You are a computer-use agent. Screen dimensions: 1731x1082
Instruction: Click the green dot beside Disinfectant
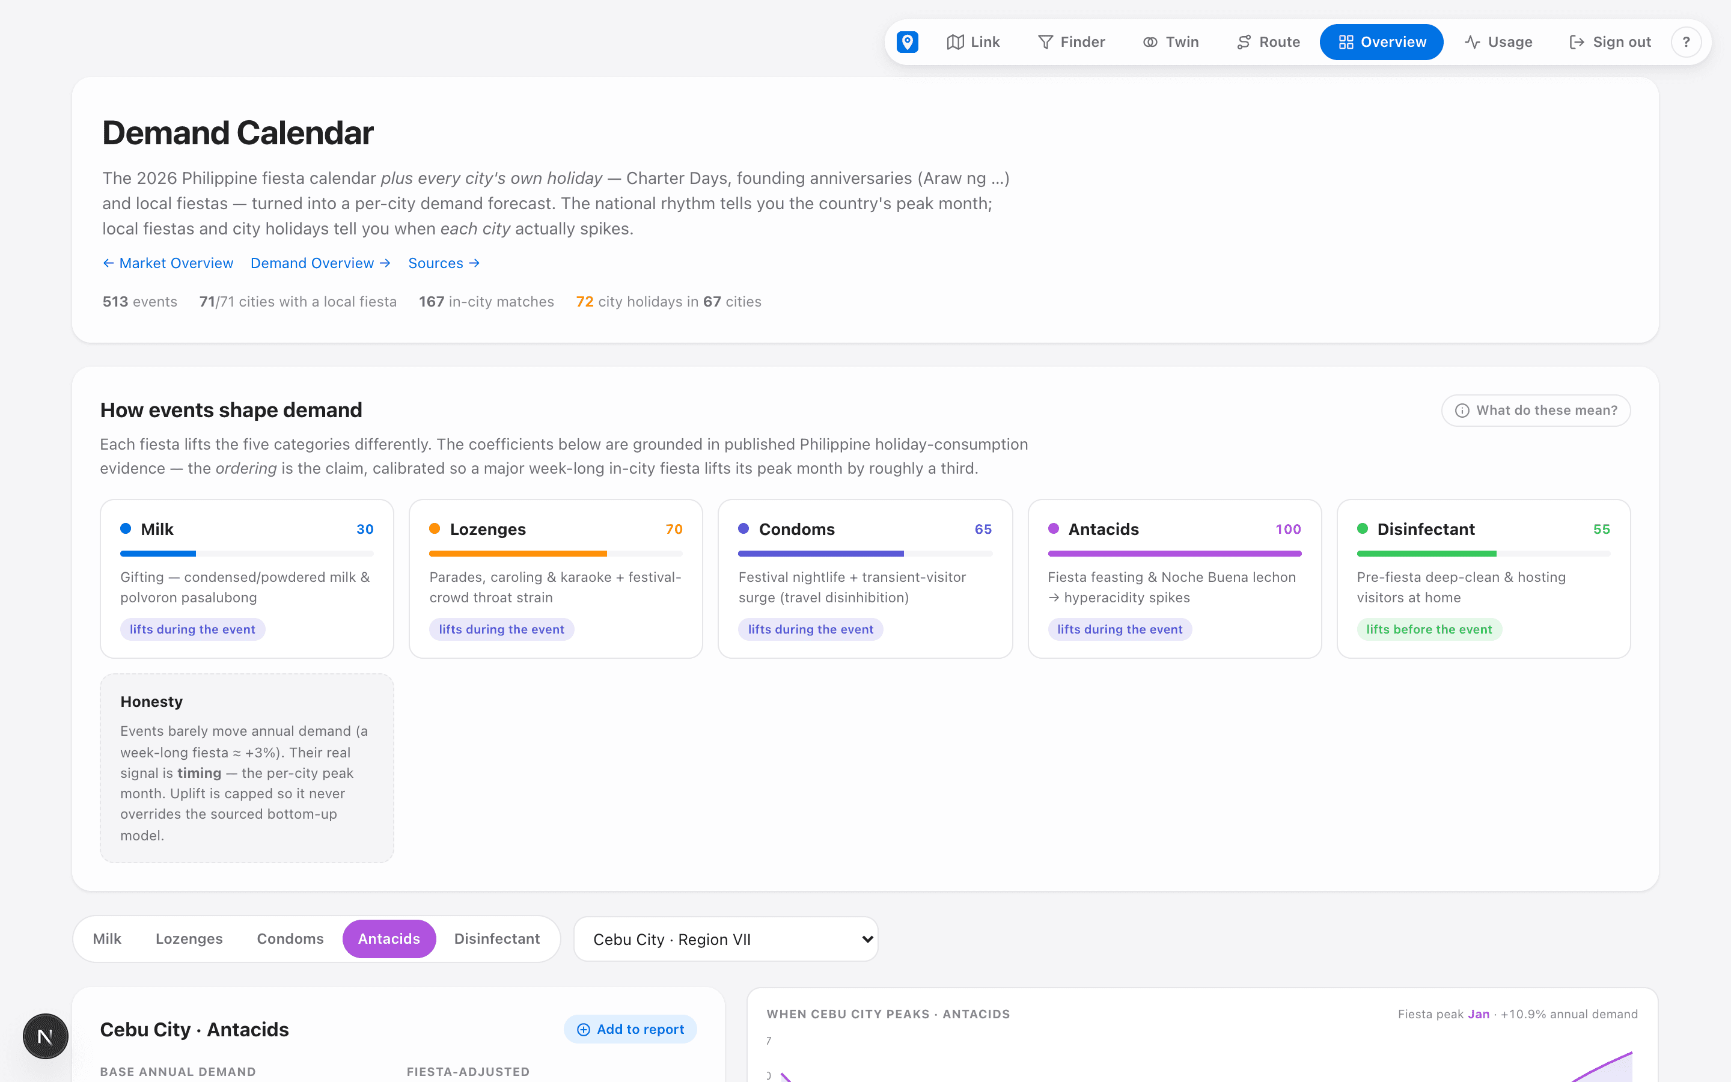pyautogui.click(x=1363, y=529)
